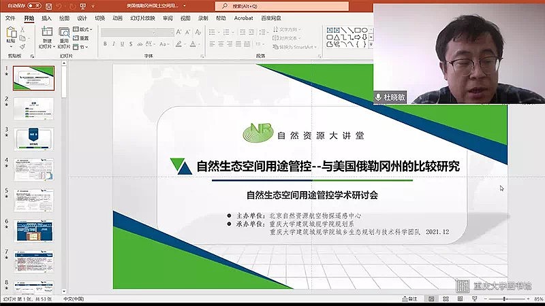Align text left in paragraph group

pyautogui.click(x=212, y=44)
